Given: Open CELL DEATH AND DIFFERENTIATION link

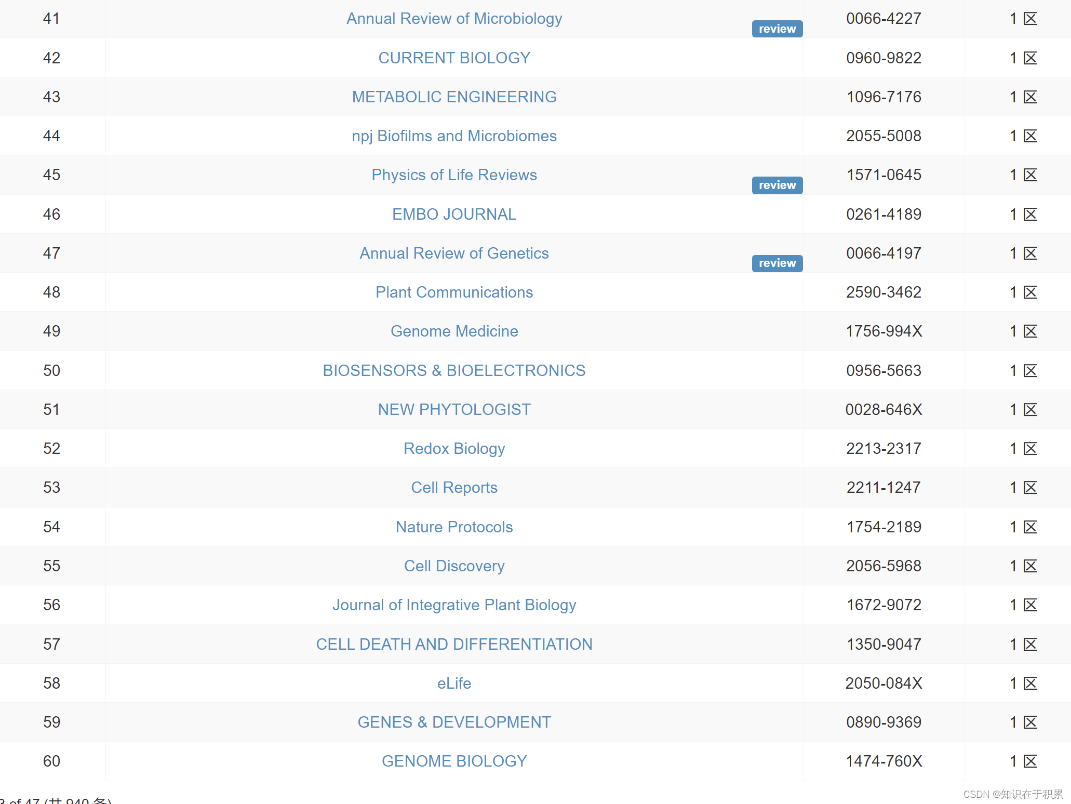Looking at the screenshot, I should pyautogui.click(x=454, y=644).
